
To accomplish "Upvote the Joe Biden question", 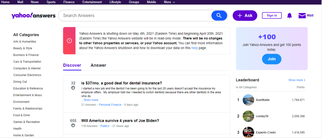I will [x=73, y=125].
